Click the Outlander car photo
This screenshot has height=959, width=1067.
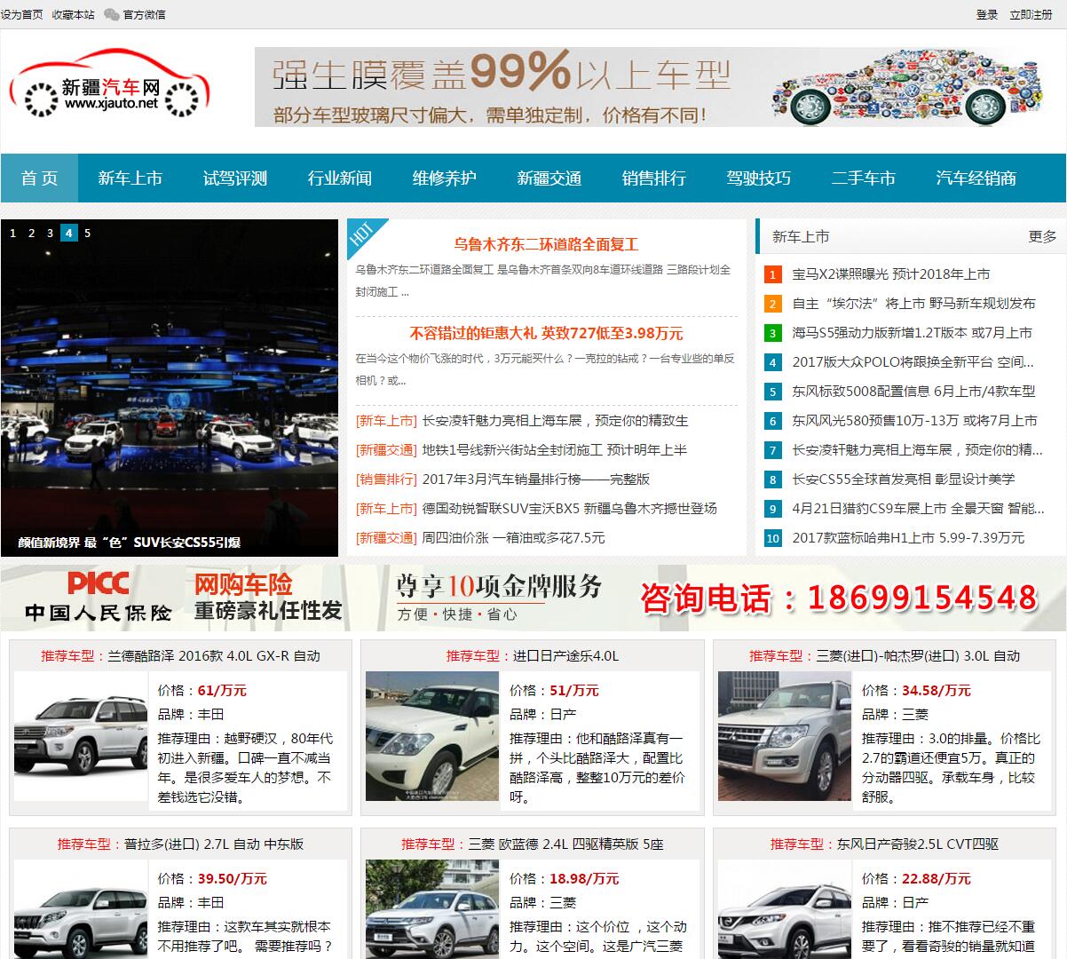[x=432, y=909]
